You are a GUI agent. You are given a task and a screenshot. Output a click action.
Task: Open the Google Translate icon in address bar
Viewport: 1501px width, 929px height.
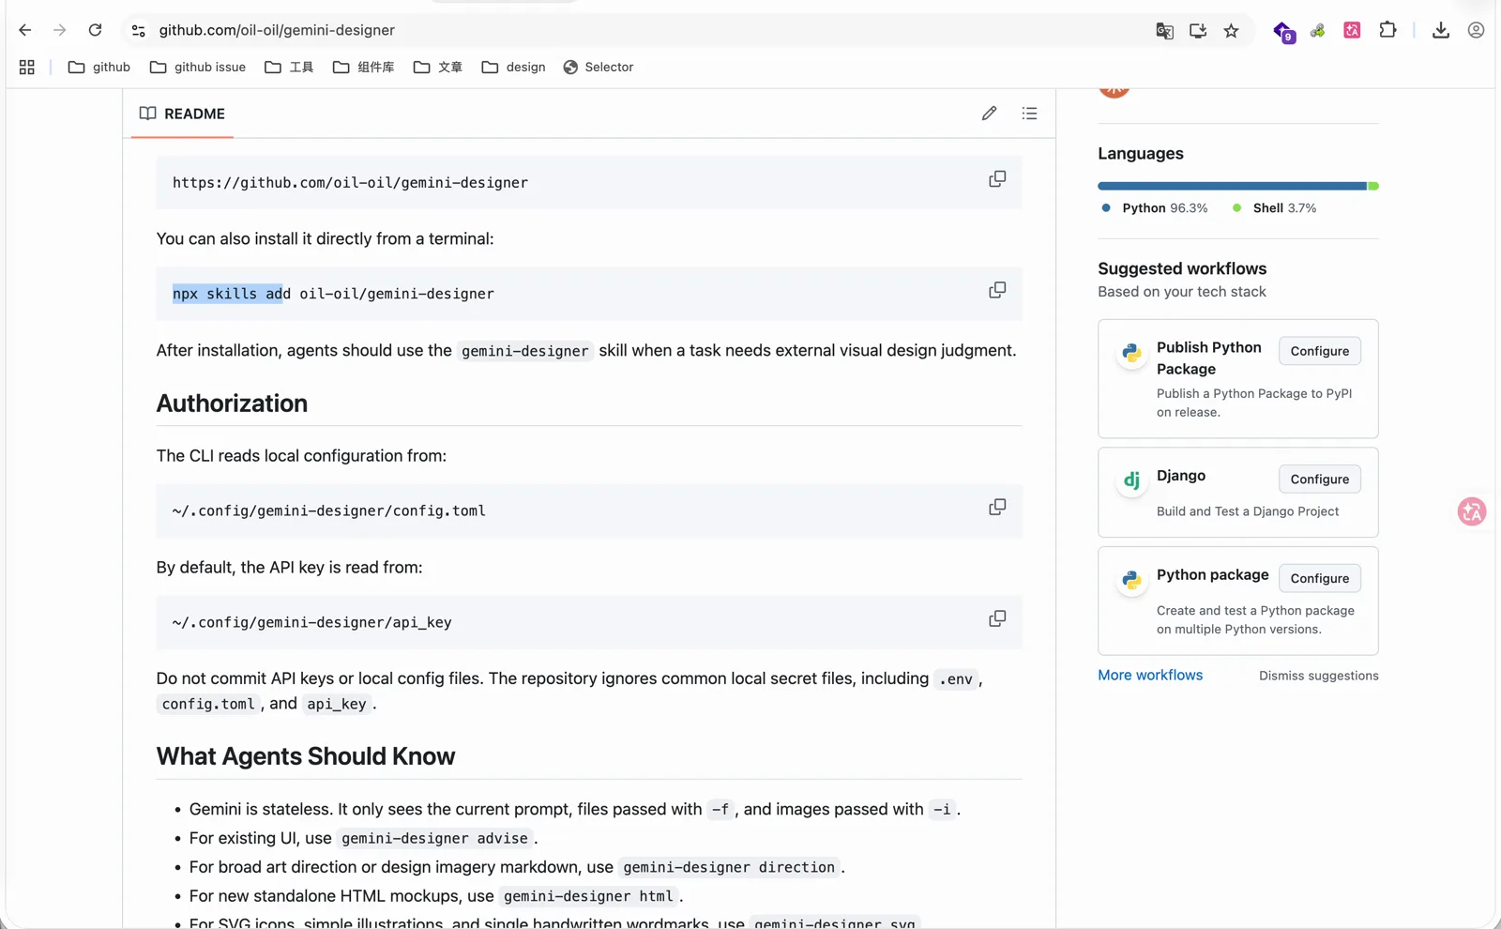tap(1164, 31)
